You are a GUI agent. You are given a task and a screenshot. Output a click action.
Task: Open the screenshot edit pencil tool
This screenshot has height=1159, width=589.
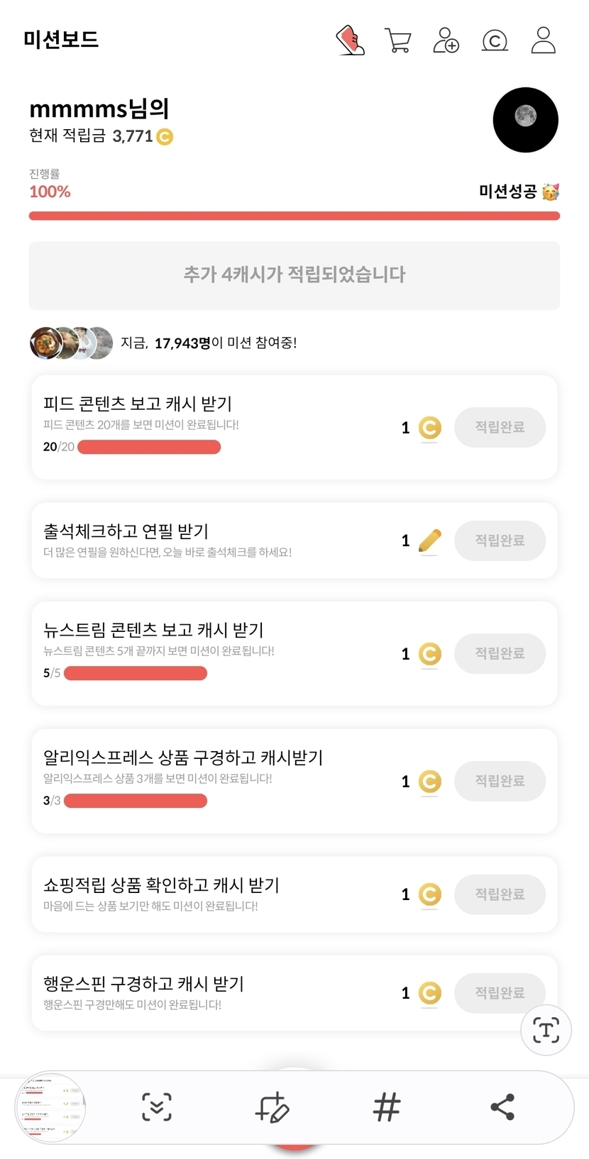tap(272, 1107)
